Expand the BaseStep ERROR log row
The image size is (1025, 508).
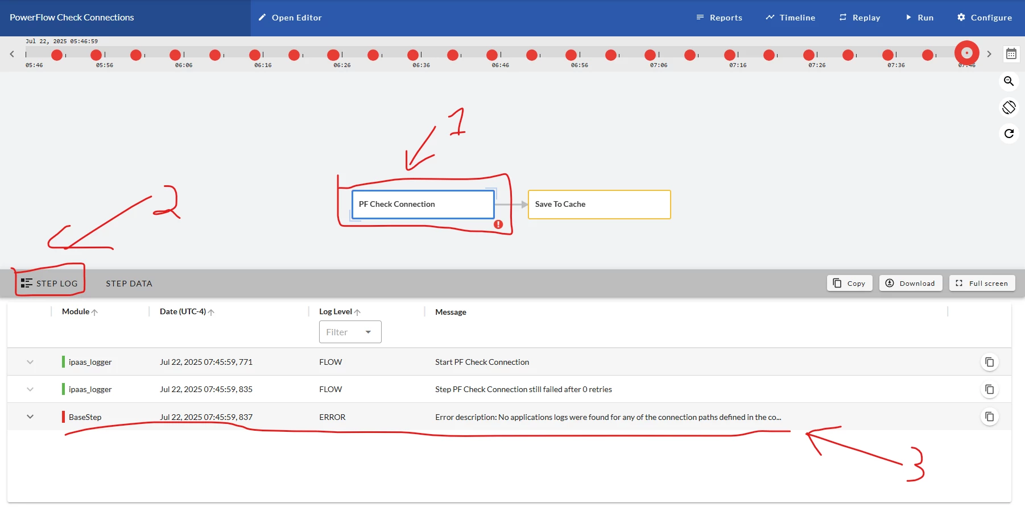[30, 417]
